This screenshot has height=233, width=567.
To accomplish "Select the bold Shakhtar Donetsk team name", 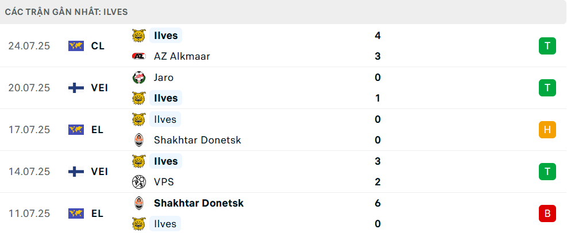I will [x=199, y=203].
